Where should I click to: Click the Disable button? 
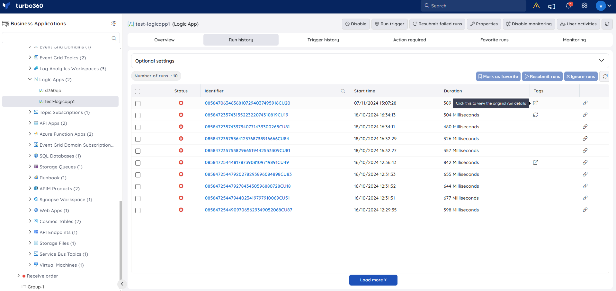pos(356,24)
